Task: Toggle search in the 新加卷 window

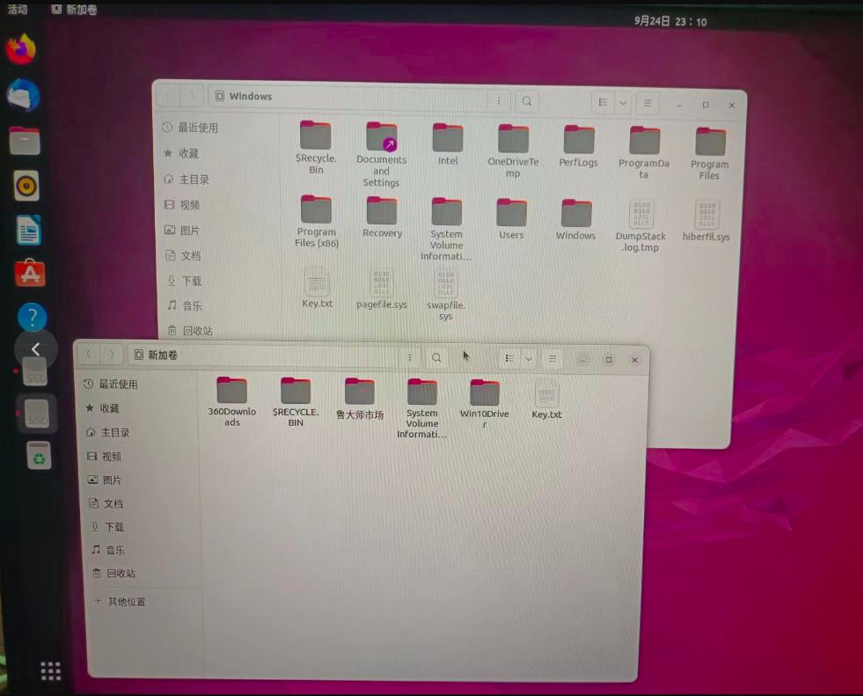Action: pos(436,357)
